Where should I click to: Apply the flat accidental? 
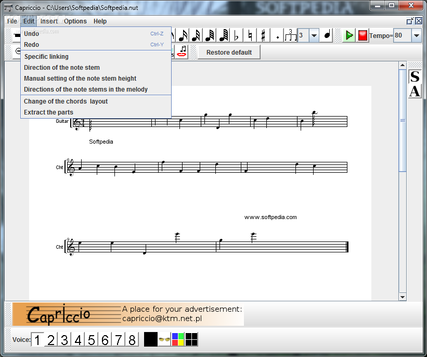coord(236,35)
